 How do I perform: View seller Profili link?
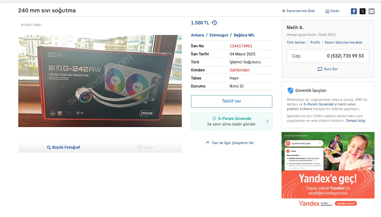pyautogui.click(x=315, y=43)
